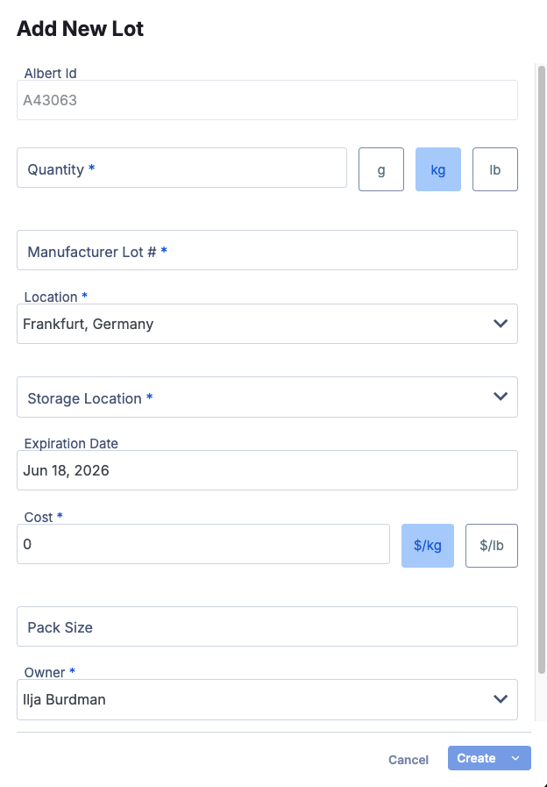The image size is (547, 787).
Task: Open Owner dropdown showing Ilja Burdman
Action: pyautogui.click(x=245, y=699)
